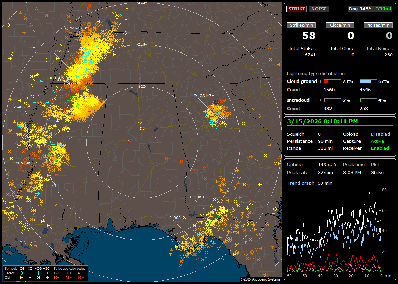Click the Strikes/min label button
The image size is (398, 284).
[301, 25]
